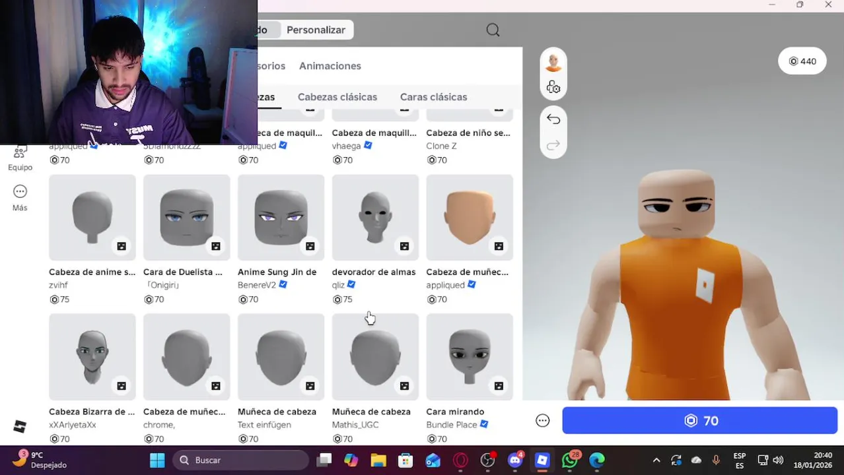
Task: Select the Cara mirando head thumbnail
Action: (x=470, y=357)
